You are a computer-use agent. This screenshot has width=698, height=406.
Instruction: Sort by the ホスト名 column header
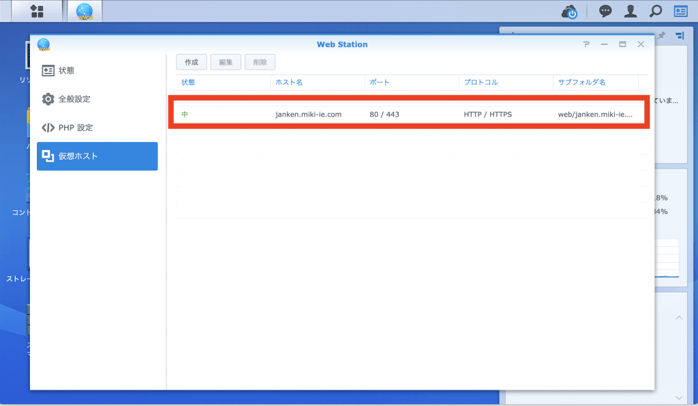click(318, 82)
